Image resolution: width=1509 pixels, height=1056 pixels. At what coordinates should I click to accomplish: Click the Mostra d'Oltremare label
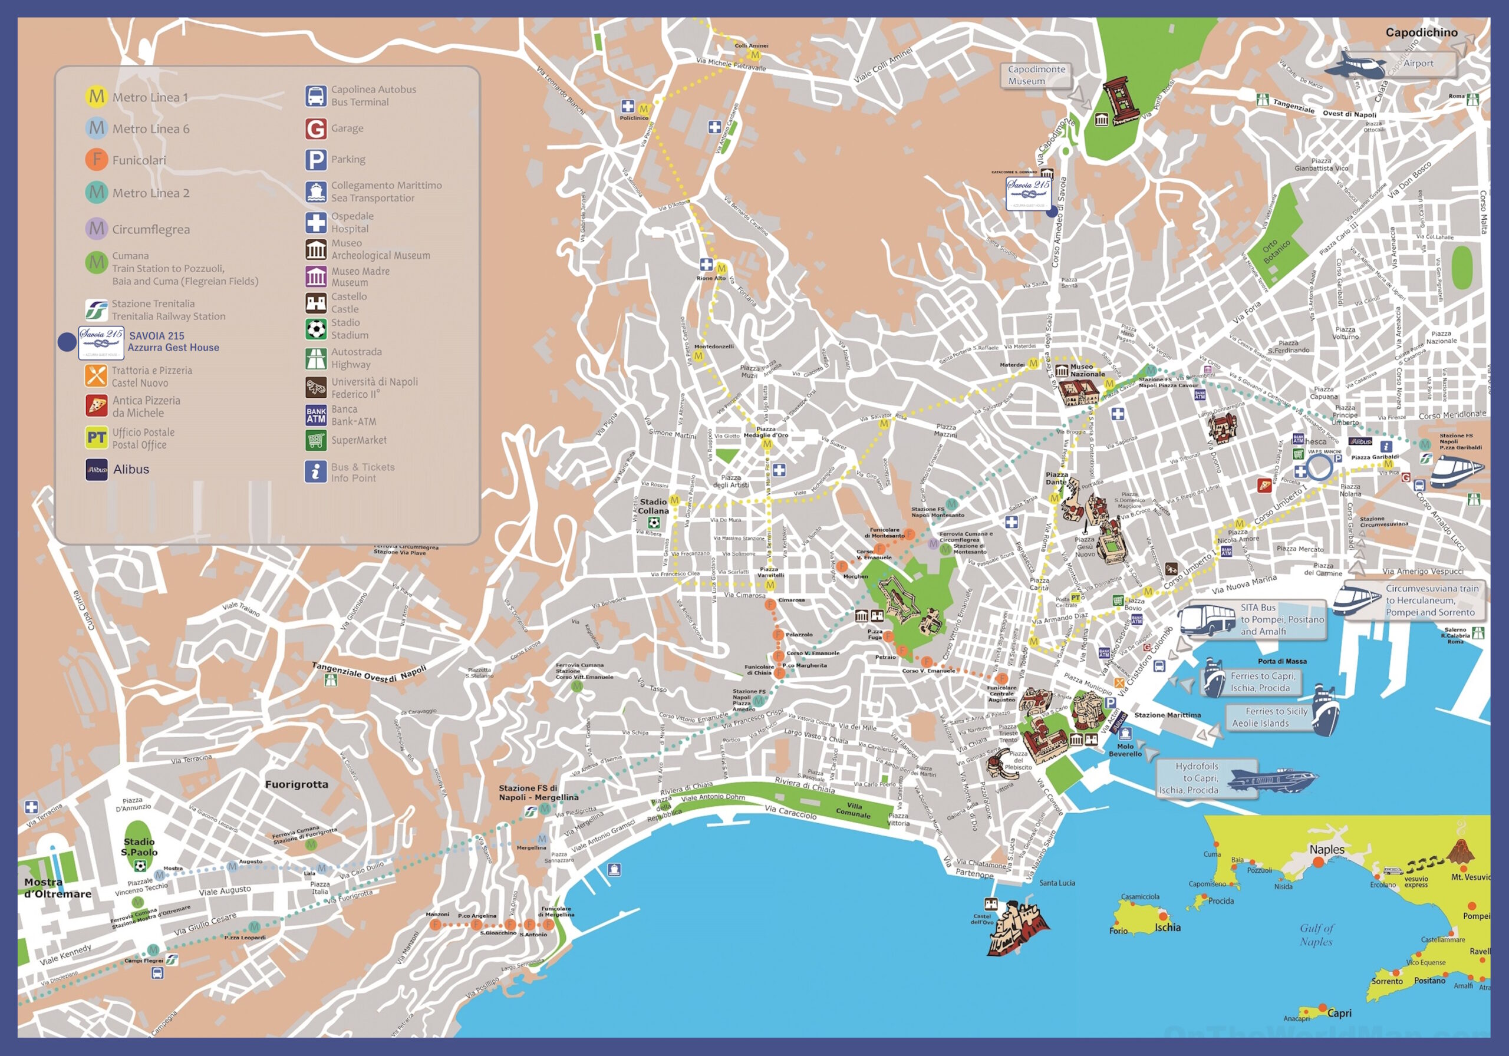tap(58, 888)
